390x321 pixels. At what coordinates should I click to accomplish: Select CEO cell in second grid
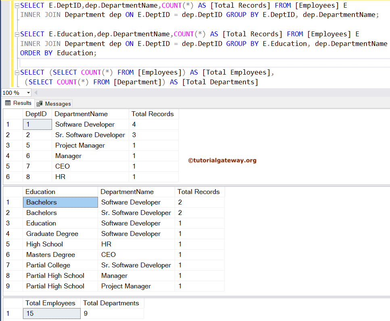(136, 254)
